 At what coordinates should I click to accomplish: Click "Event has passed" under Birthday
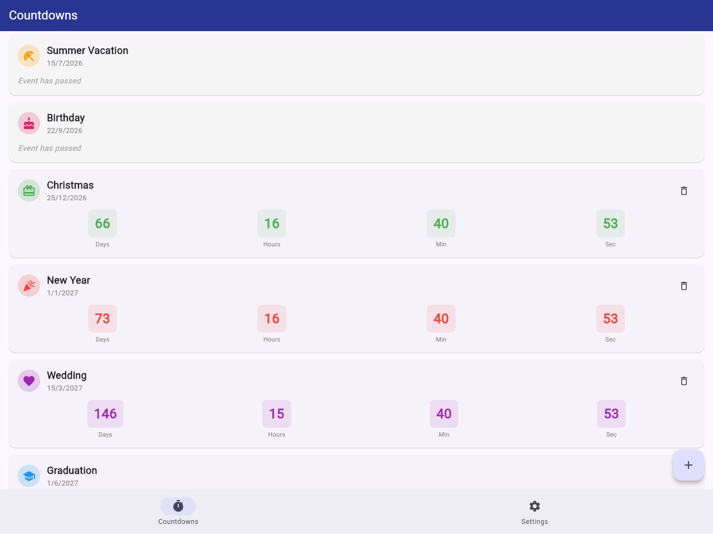pos(50,148)
